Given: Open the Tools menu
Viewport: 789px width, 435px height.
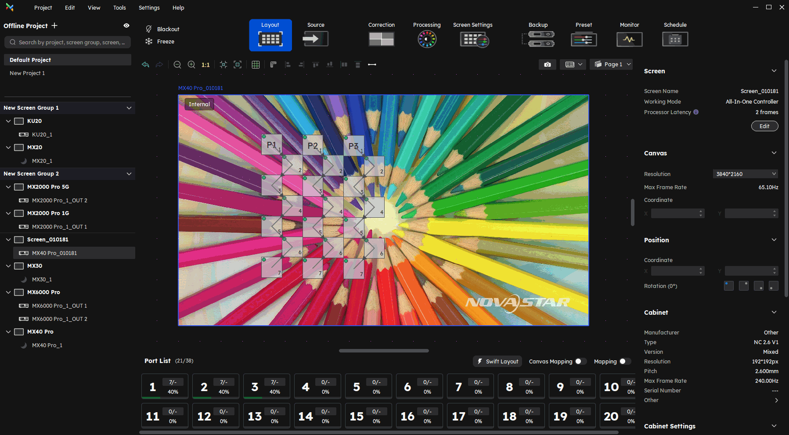Looking at the screenshot, I should 119,7.
